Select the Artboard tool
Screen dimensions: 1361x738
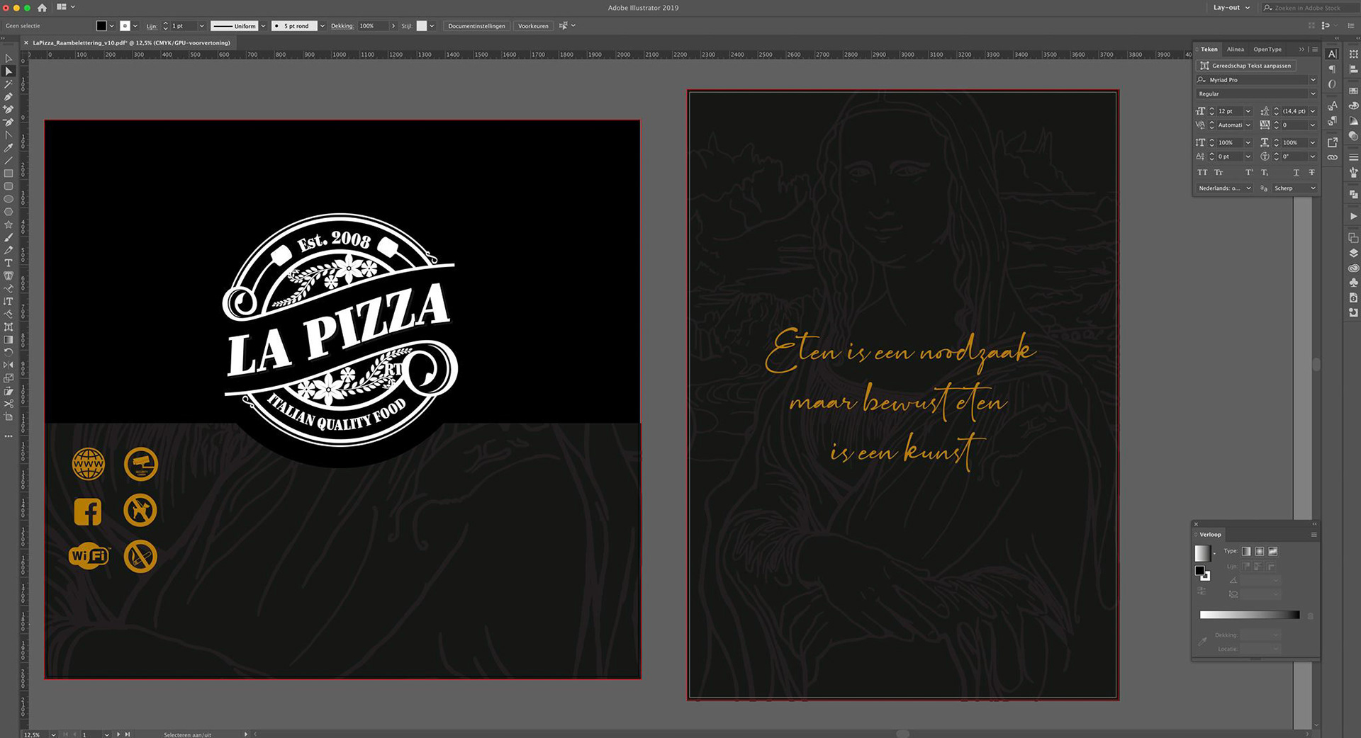coord(9,416)
